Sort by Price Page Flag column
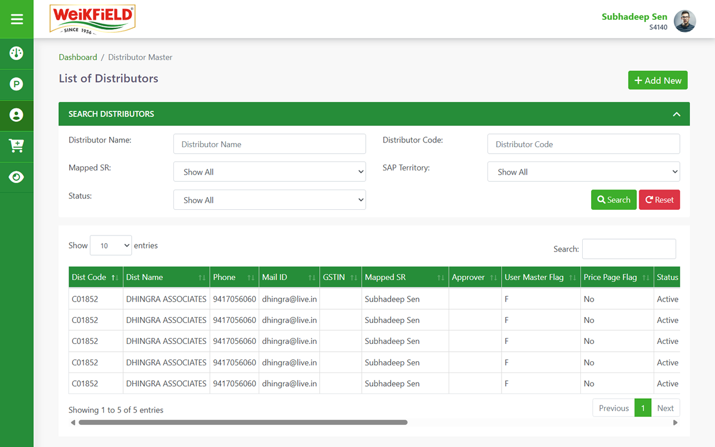Viewport: 715px width, 447px height. [617, 277]
